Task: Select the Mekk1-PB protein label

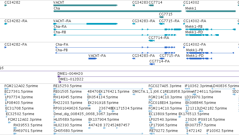Action: click(195, 50)
